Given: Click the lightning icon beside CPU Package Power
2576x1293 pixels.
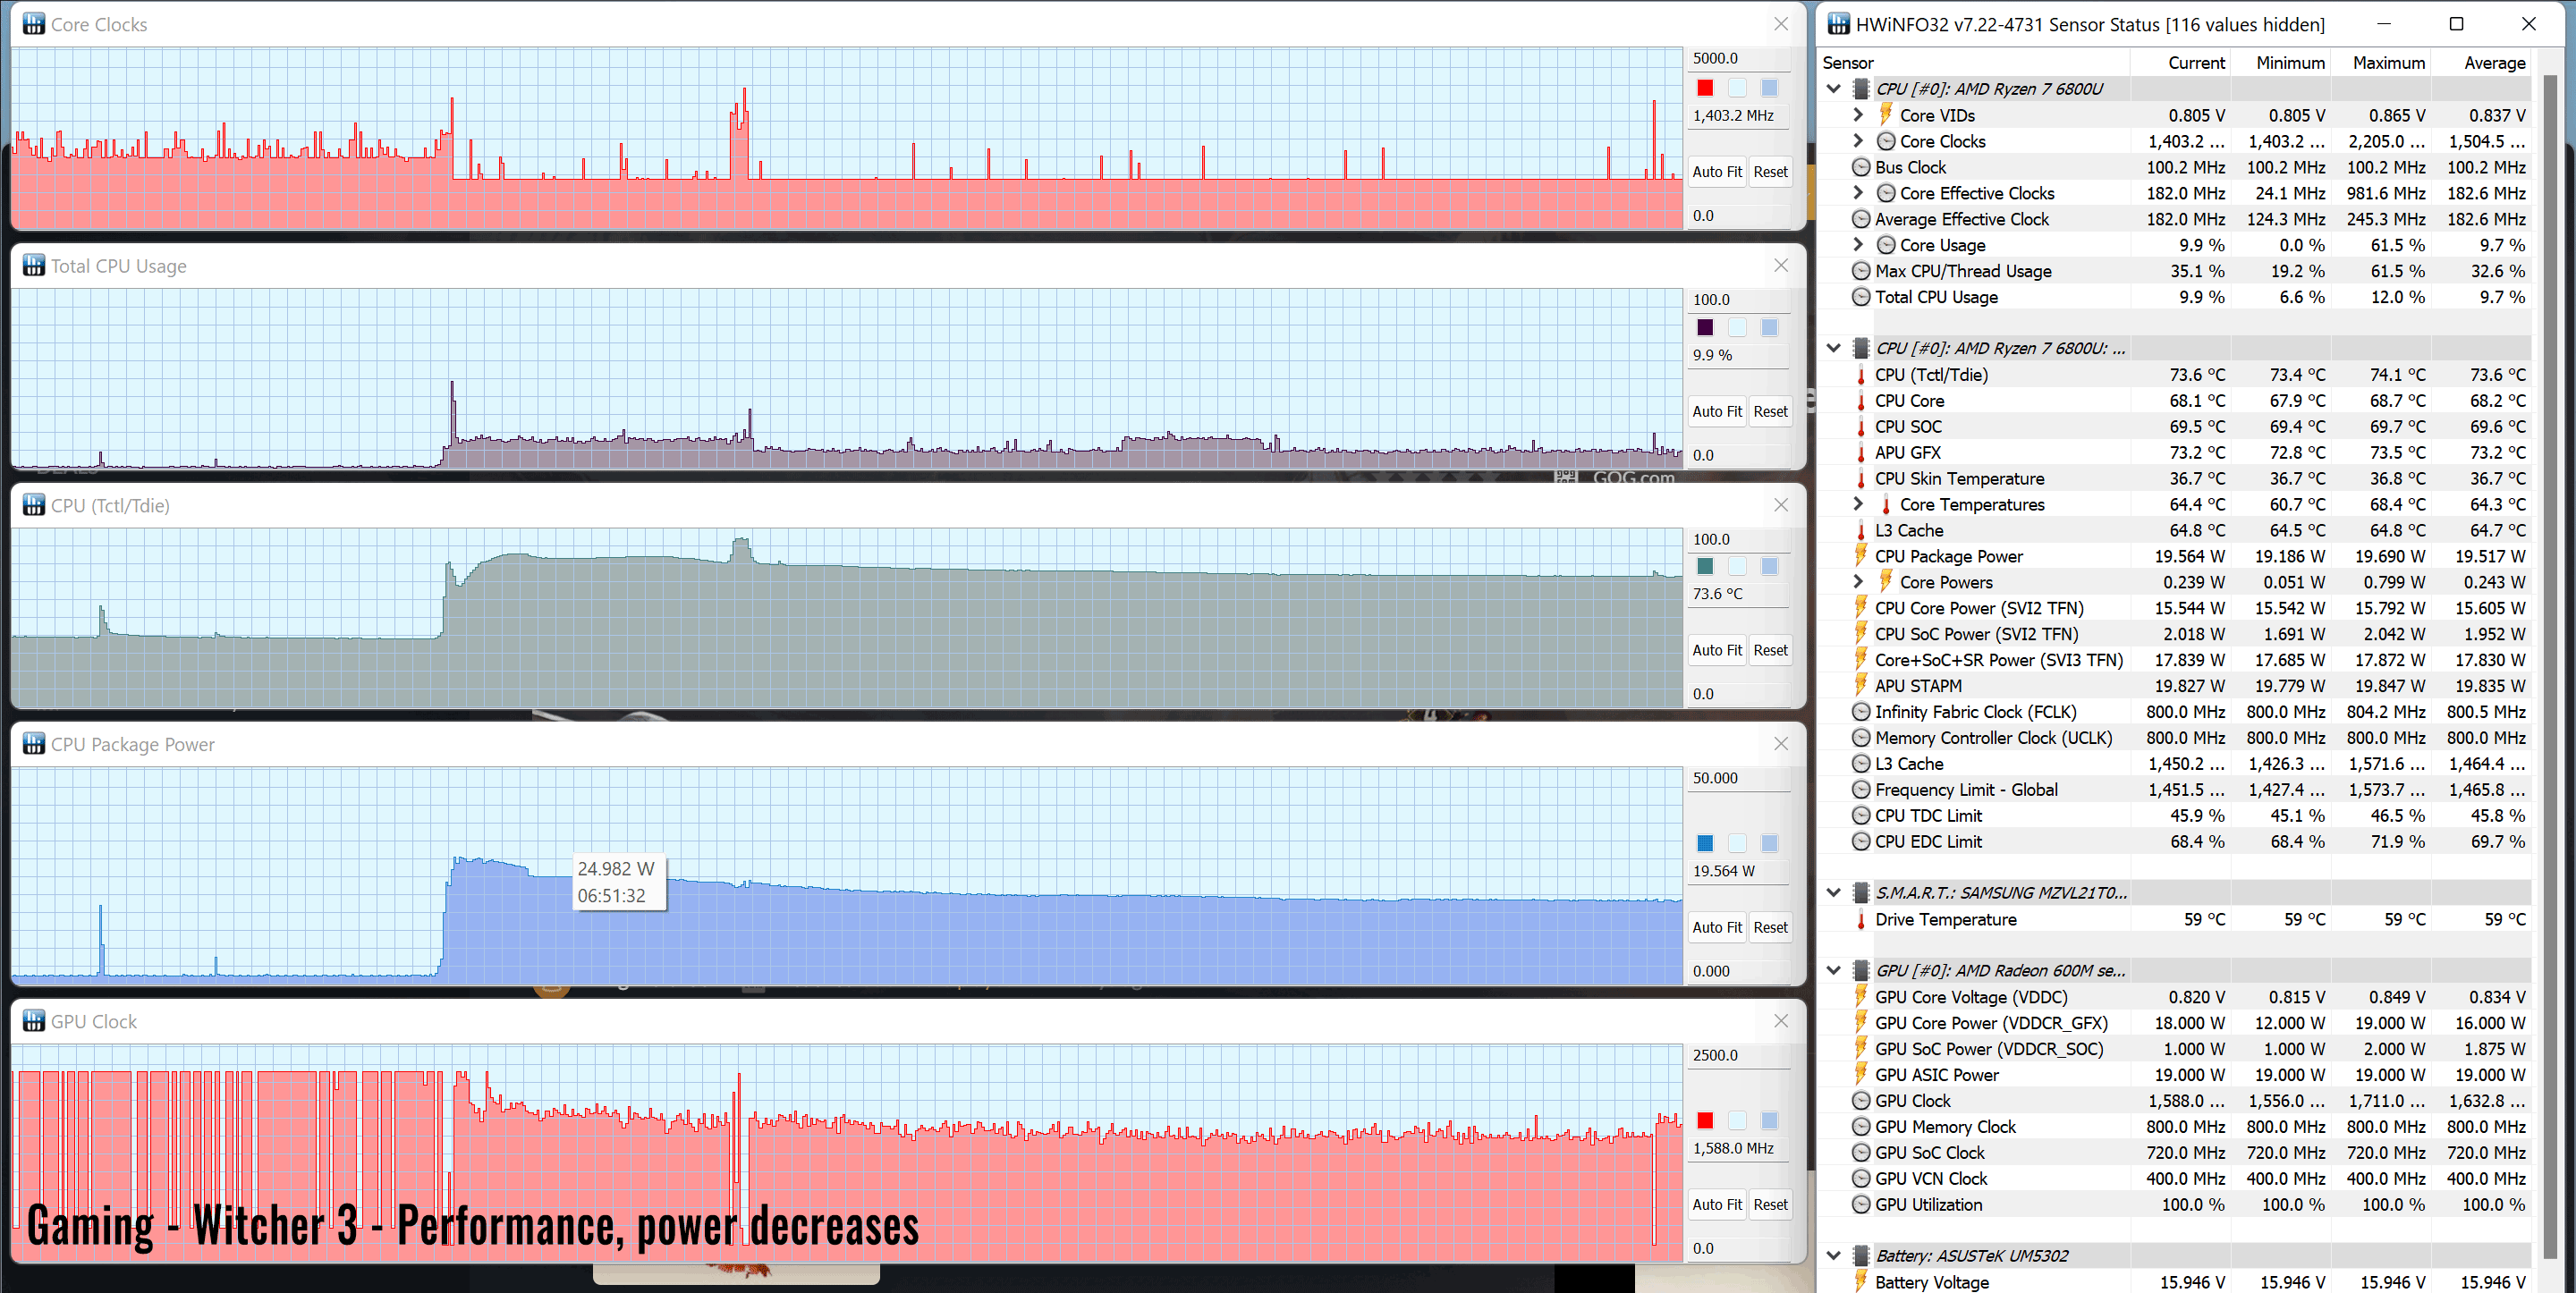Looking at the screenshot, I should click(1861, 555).
